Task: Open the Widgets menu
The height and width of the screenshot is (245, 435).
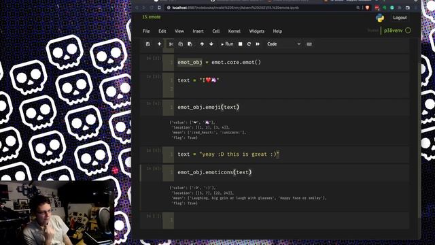Action: click(257, 31)
